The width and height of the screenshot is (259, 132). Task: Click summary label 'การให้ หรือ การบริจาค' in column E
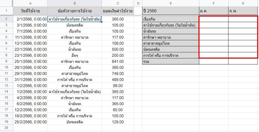coord(171,55)
